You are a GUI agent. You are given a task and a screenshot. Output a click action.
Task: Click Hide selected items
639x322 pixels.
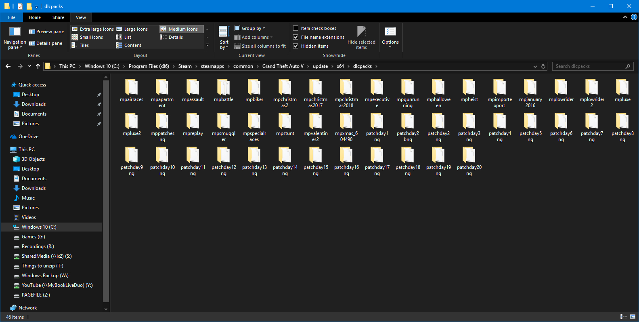361,38
